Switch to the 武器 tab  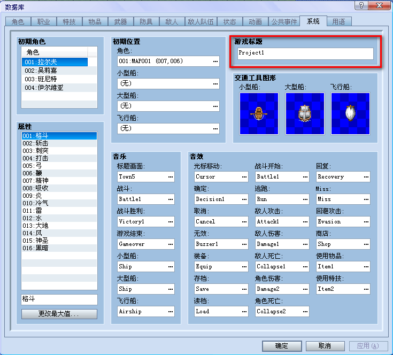click(x=120, y=21)
